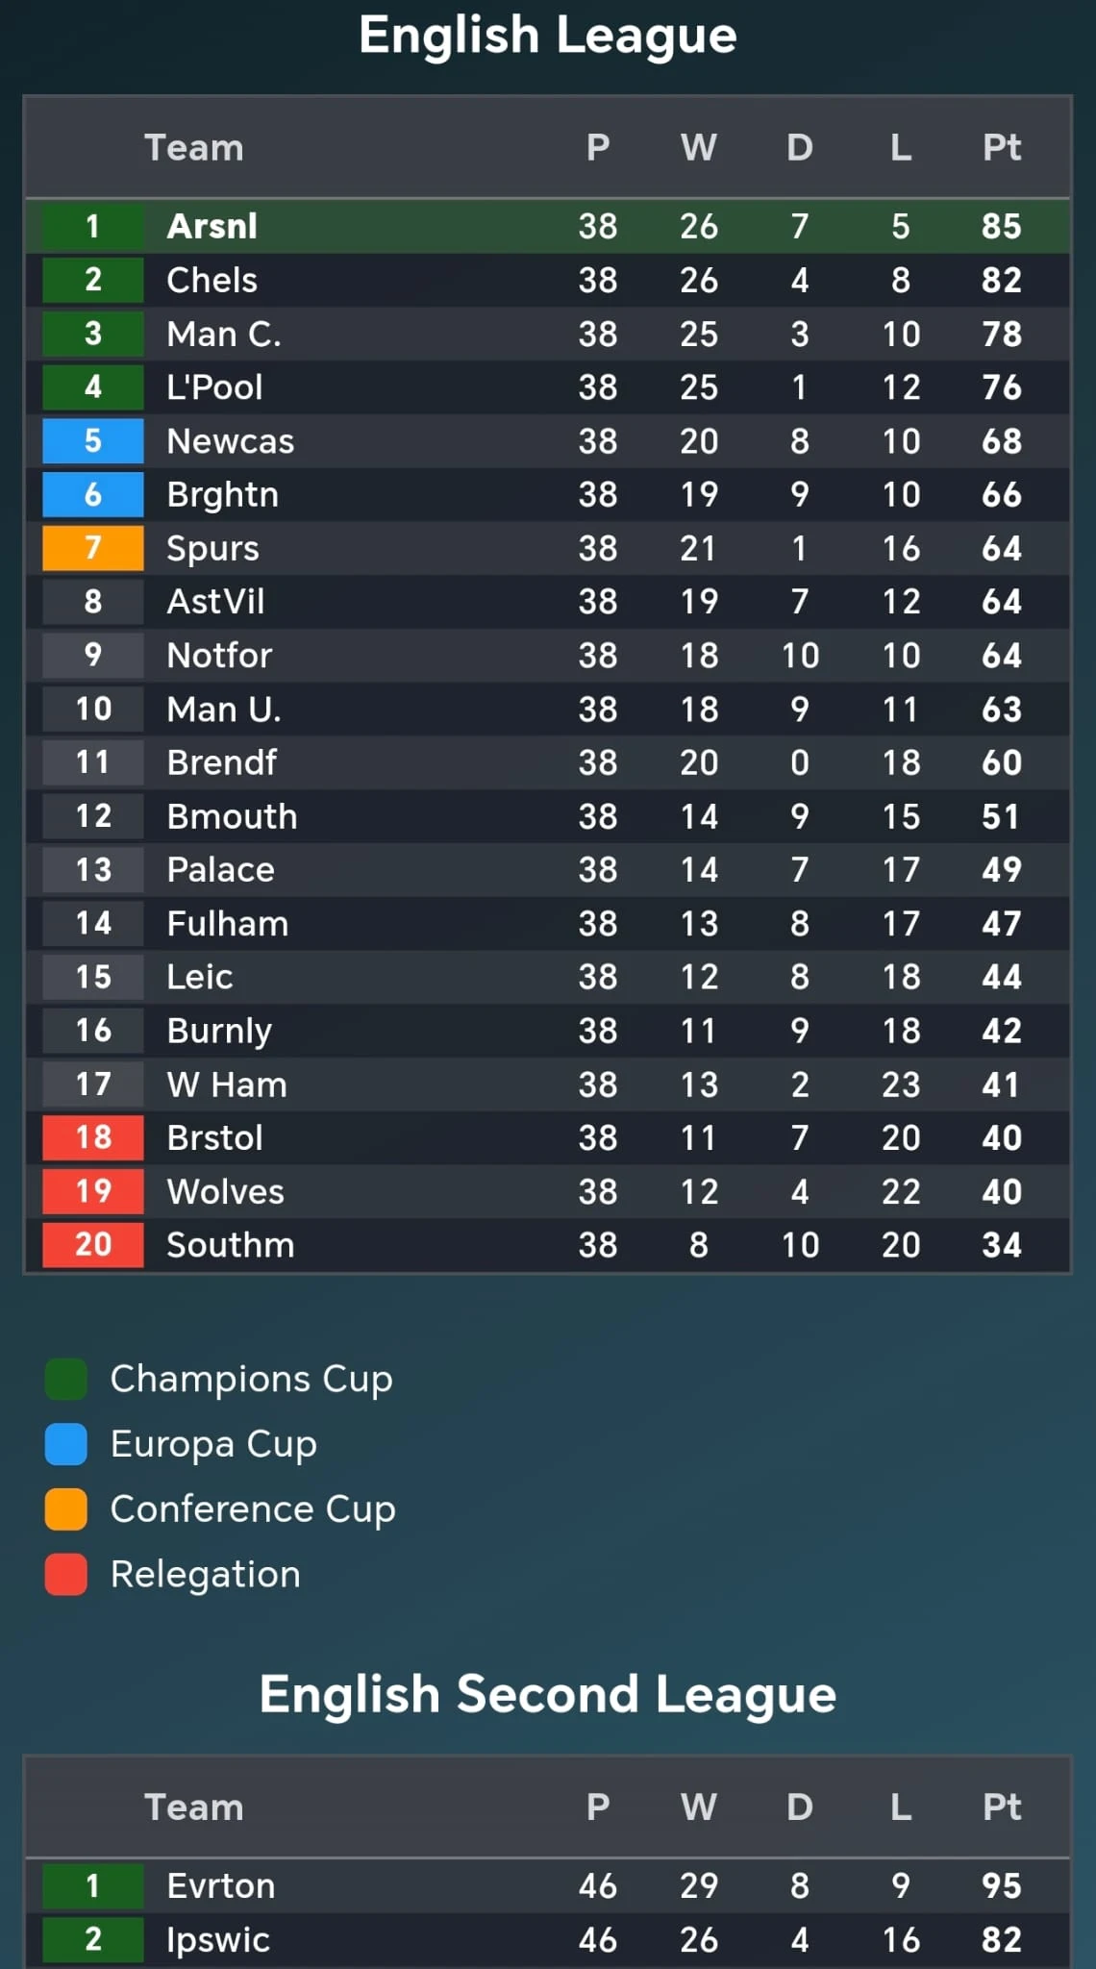The height and width of the screenshot is (1969, 1096).
Task: Click the blue position 5 badge
Action: tap(93, 441)
